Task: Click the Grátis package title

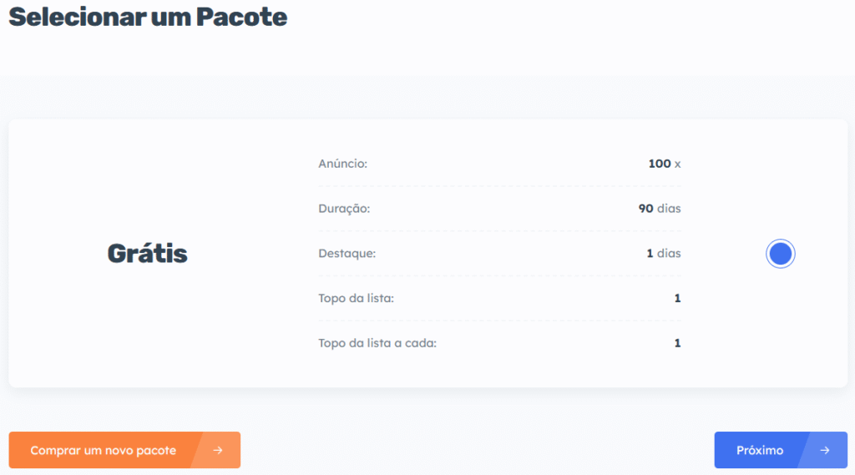Action: (147, 254)
